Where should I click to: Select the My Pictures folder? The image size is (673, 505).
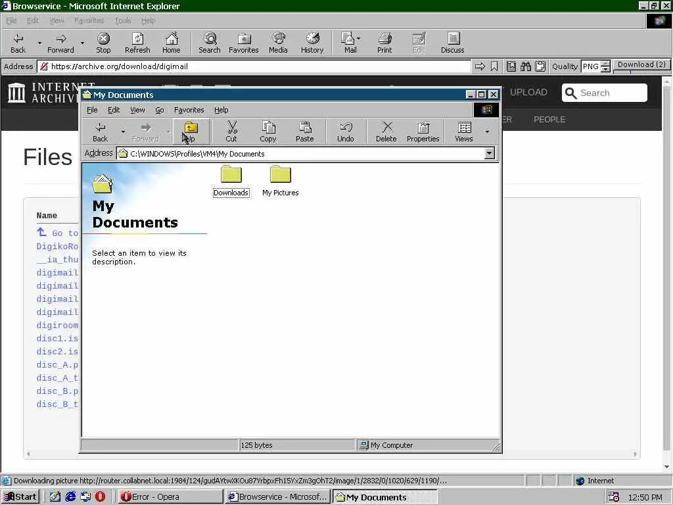(x=280, y=181)
